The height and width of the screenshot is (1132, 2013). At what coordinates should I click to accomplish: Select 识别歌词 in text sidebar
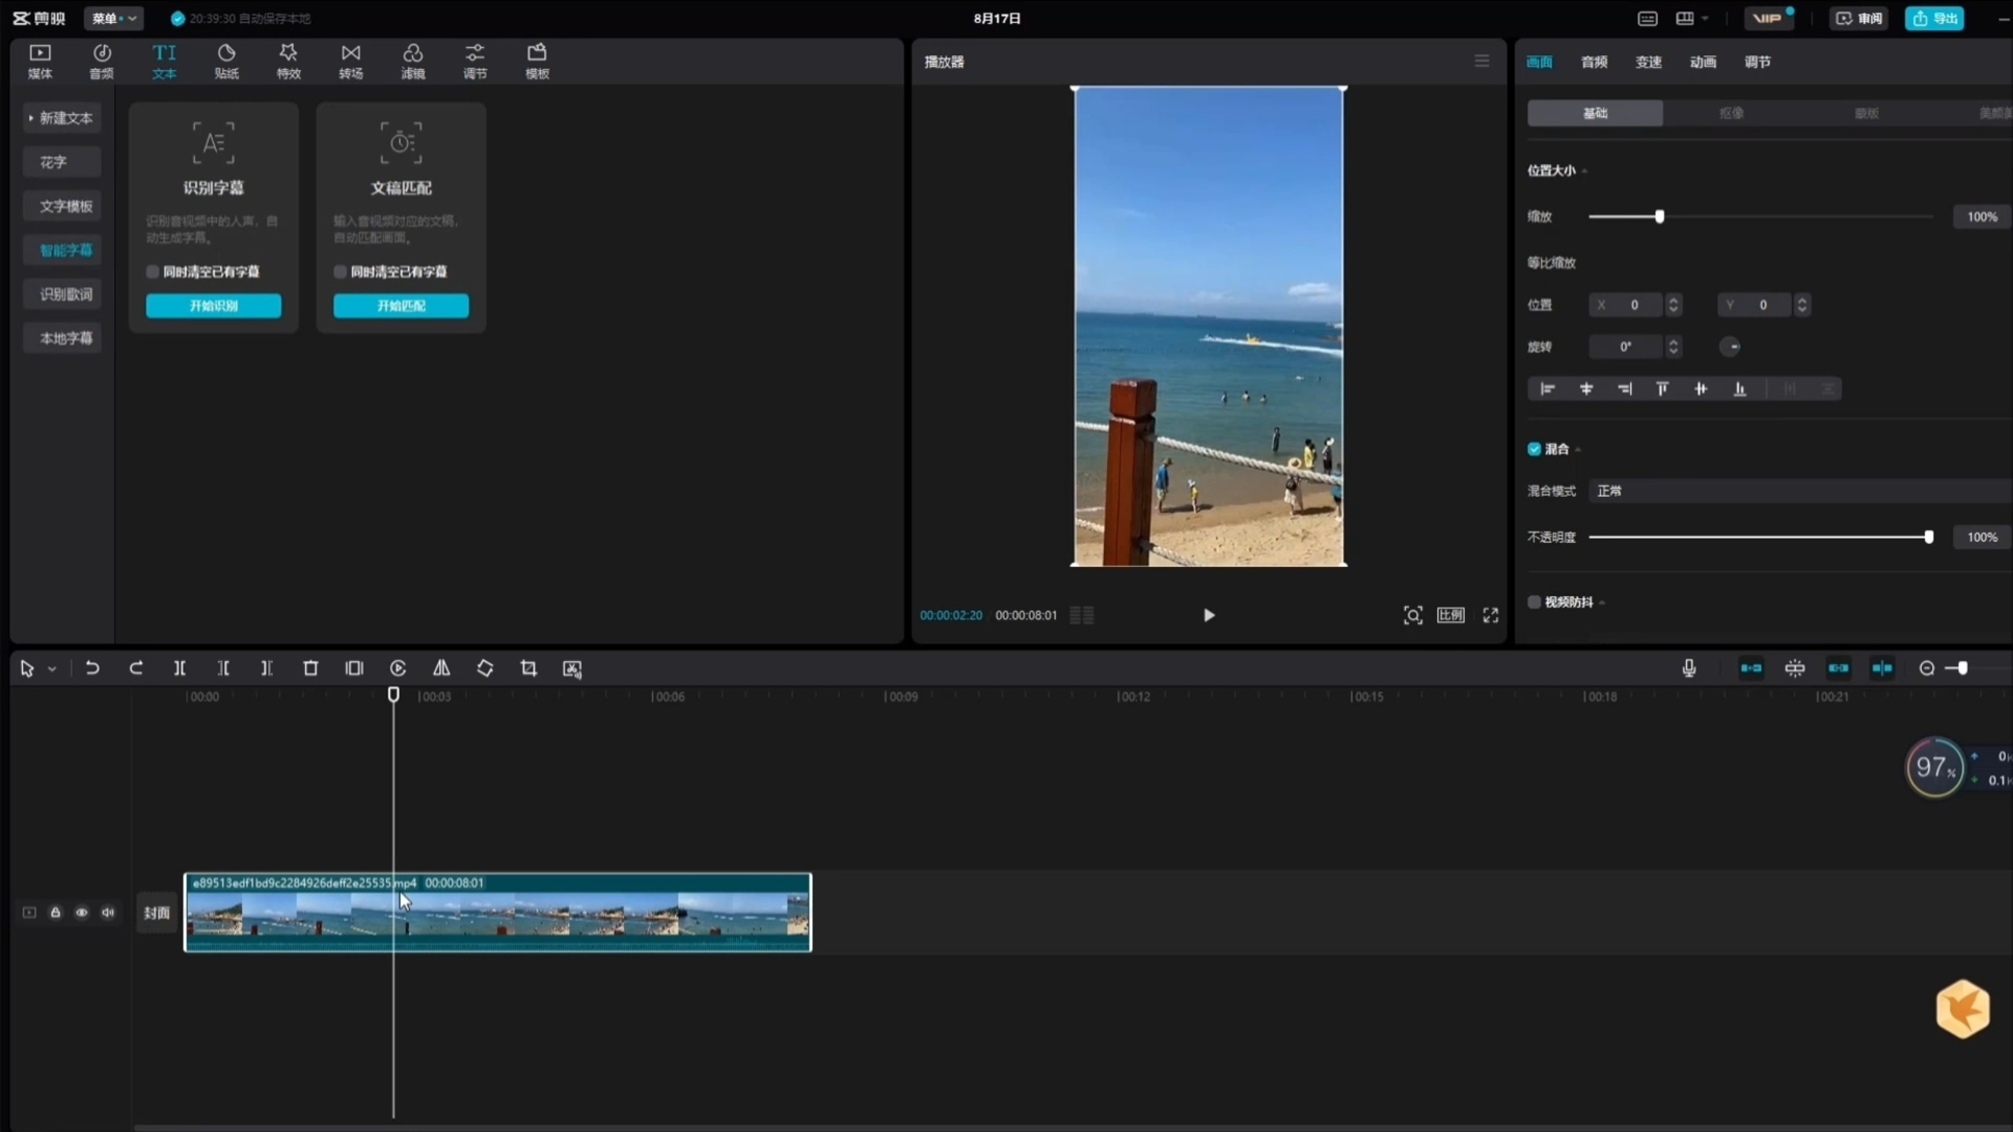click(61, 294)
